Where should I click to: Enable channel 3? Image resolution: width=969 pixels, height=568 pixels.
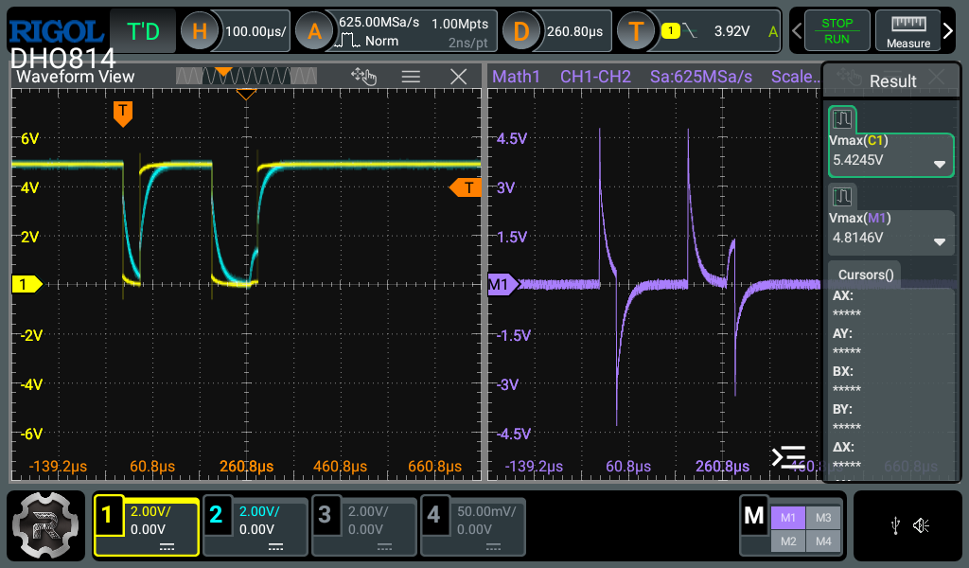click(x=325, y=515)
